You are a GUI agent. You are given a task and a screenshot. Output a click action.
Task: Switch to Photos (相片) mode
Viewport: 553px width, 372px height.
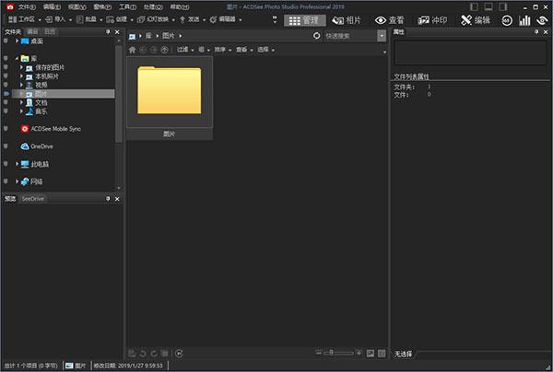[347, 20]
